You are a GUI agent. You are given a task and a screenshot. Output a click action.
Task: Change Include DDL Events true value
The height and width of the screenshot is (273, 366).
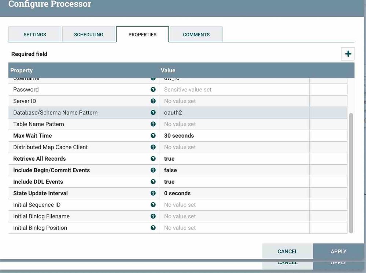[x=234, y=182]
